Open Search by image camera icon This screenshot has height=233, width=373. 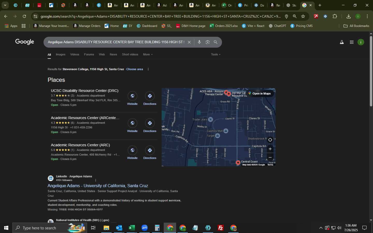[207, 42]
